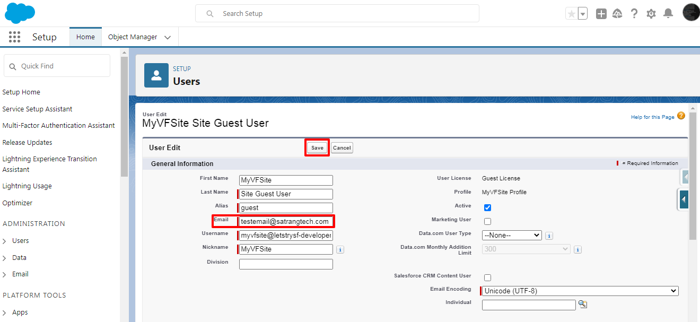Open the help question mark icon
Image resolution: width=700 pixels, height=322 pixels.
(x=634, y=14)
